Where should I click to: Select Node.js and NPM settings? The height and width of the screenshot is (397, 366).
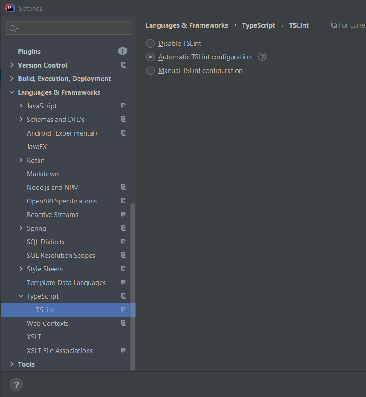pos(53,188)
